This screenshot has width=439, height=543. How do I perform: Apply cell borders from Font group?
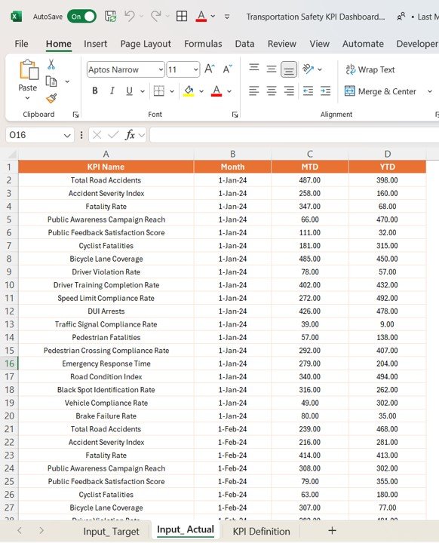pos(159,91)
